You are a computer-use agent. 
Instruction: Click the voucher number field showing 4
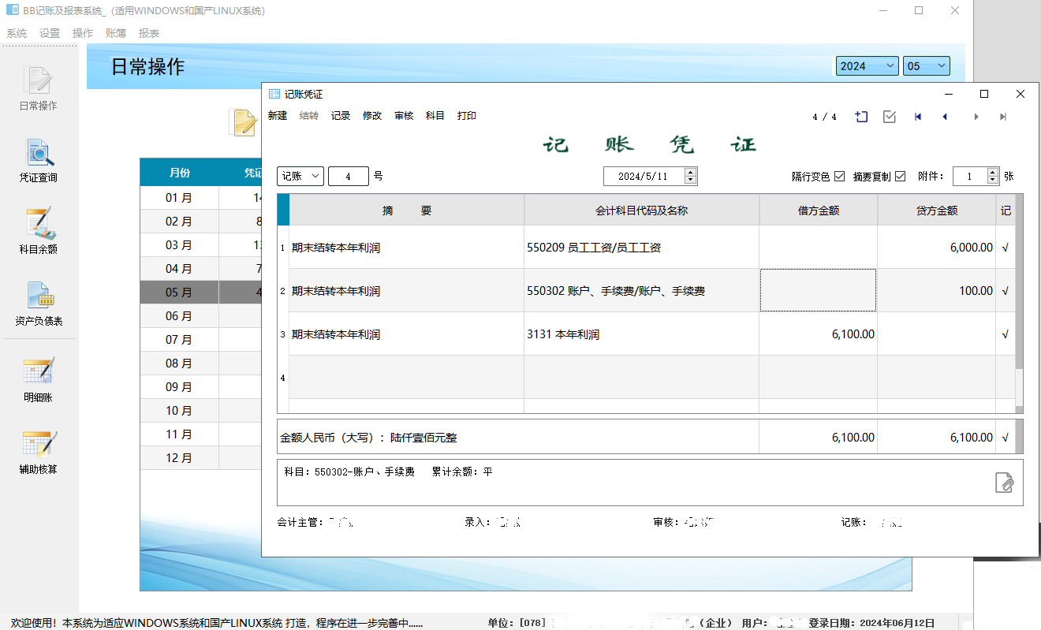coord(349,176)
